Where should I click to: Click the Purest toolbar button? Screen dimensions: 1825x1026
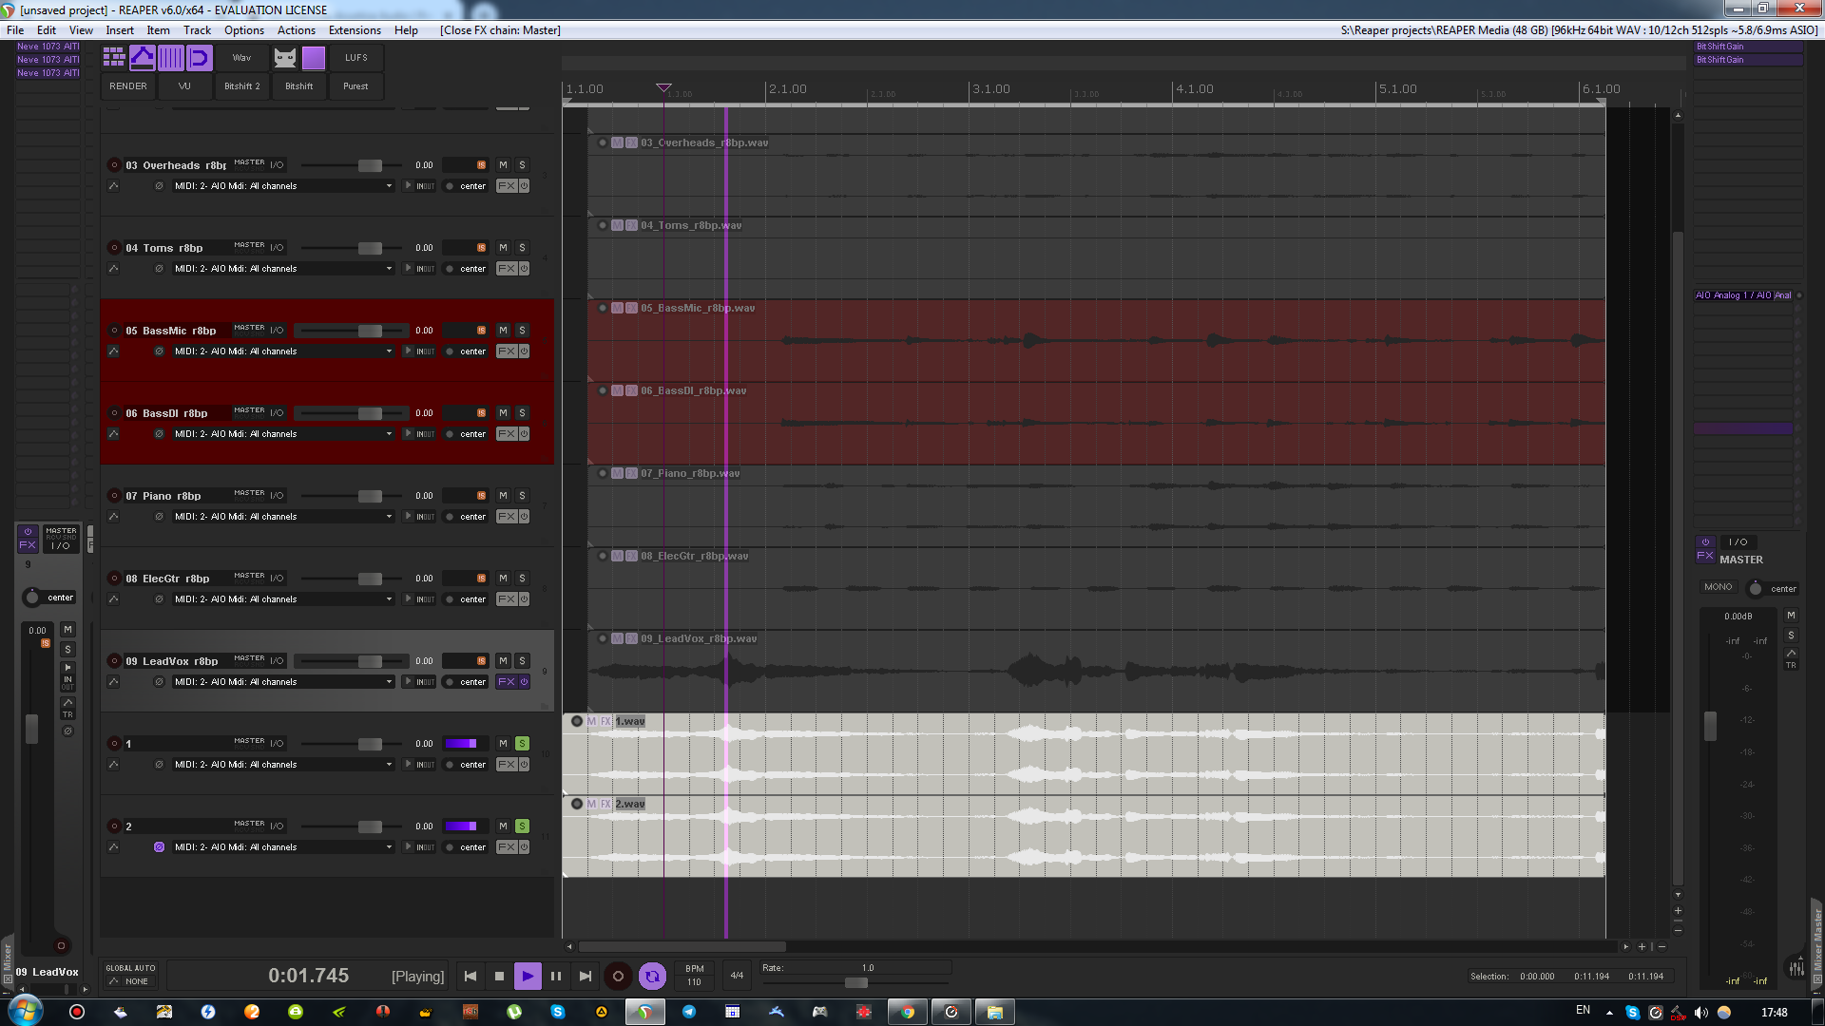click(356, 86)
